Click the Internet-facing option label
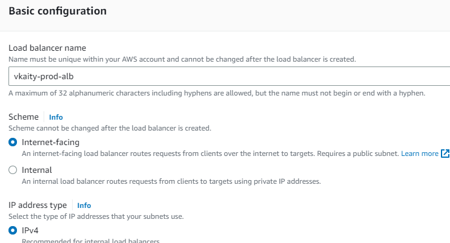Viewport: 450px width, 243px height. click(x=50, y=142)
